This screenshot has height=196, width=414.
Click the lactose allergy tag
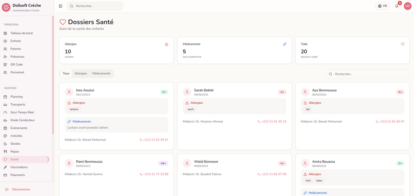point(74,109)
